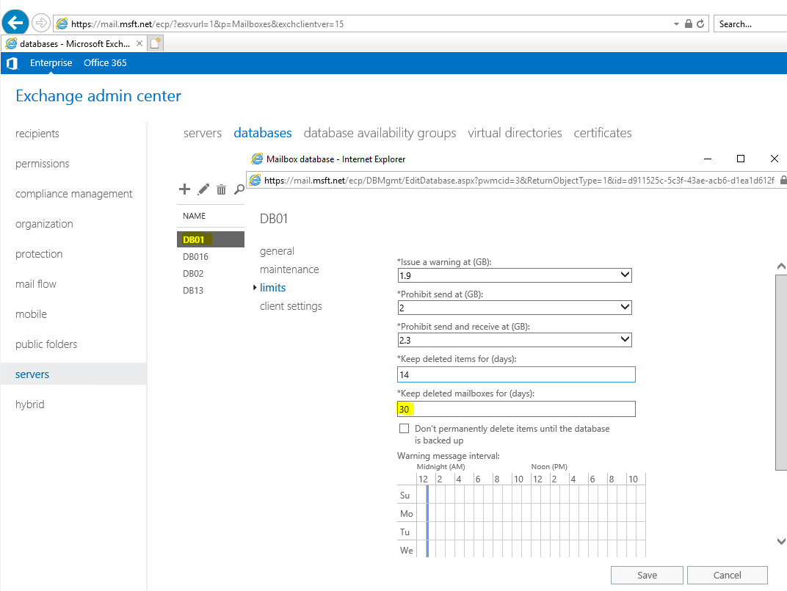Edit the selected database with pencil icon

click(203, 189)
